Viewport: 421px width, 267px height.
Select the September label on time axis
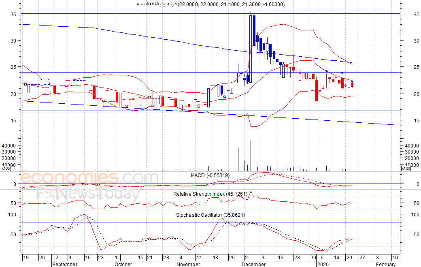[66, 264]
